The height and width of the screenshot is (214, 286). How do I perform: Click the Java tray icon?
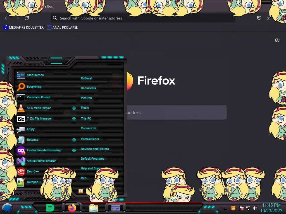pos(233,208)
